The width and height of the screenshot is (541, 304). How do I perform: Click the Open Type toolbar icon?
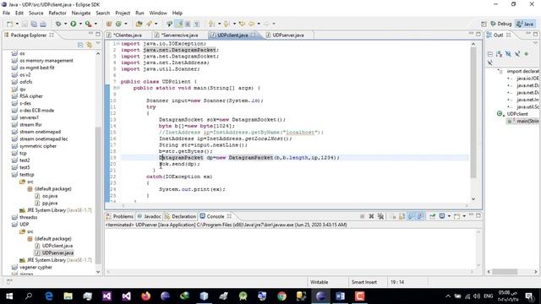pos(139,24)
